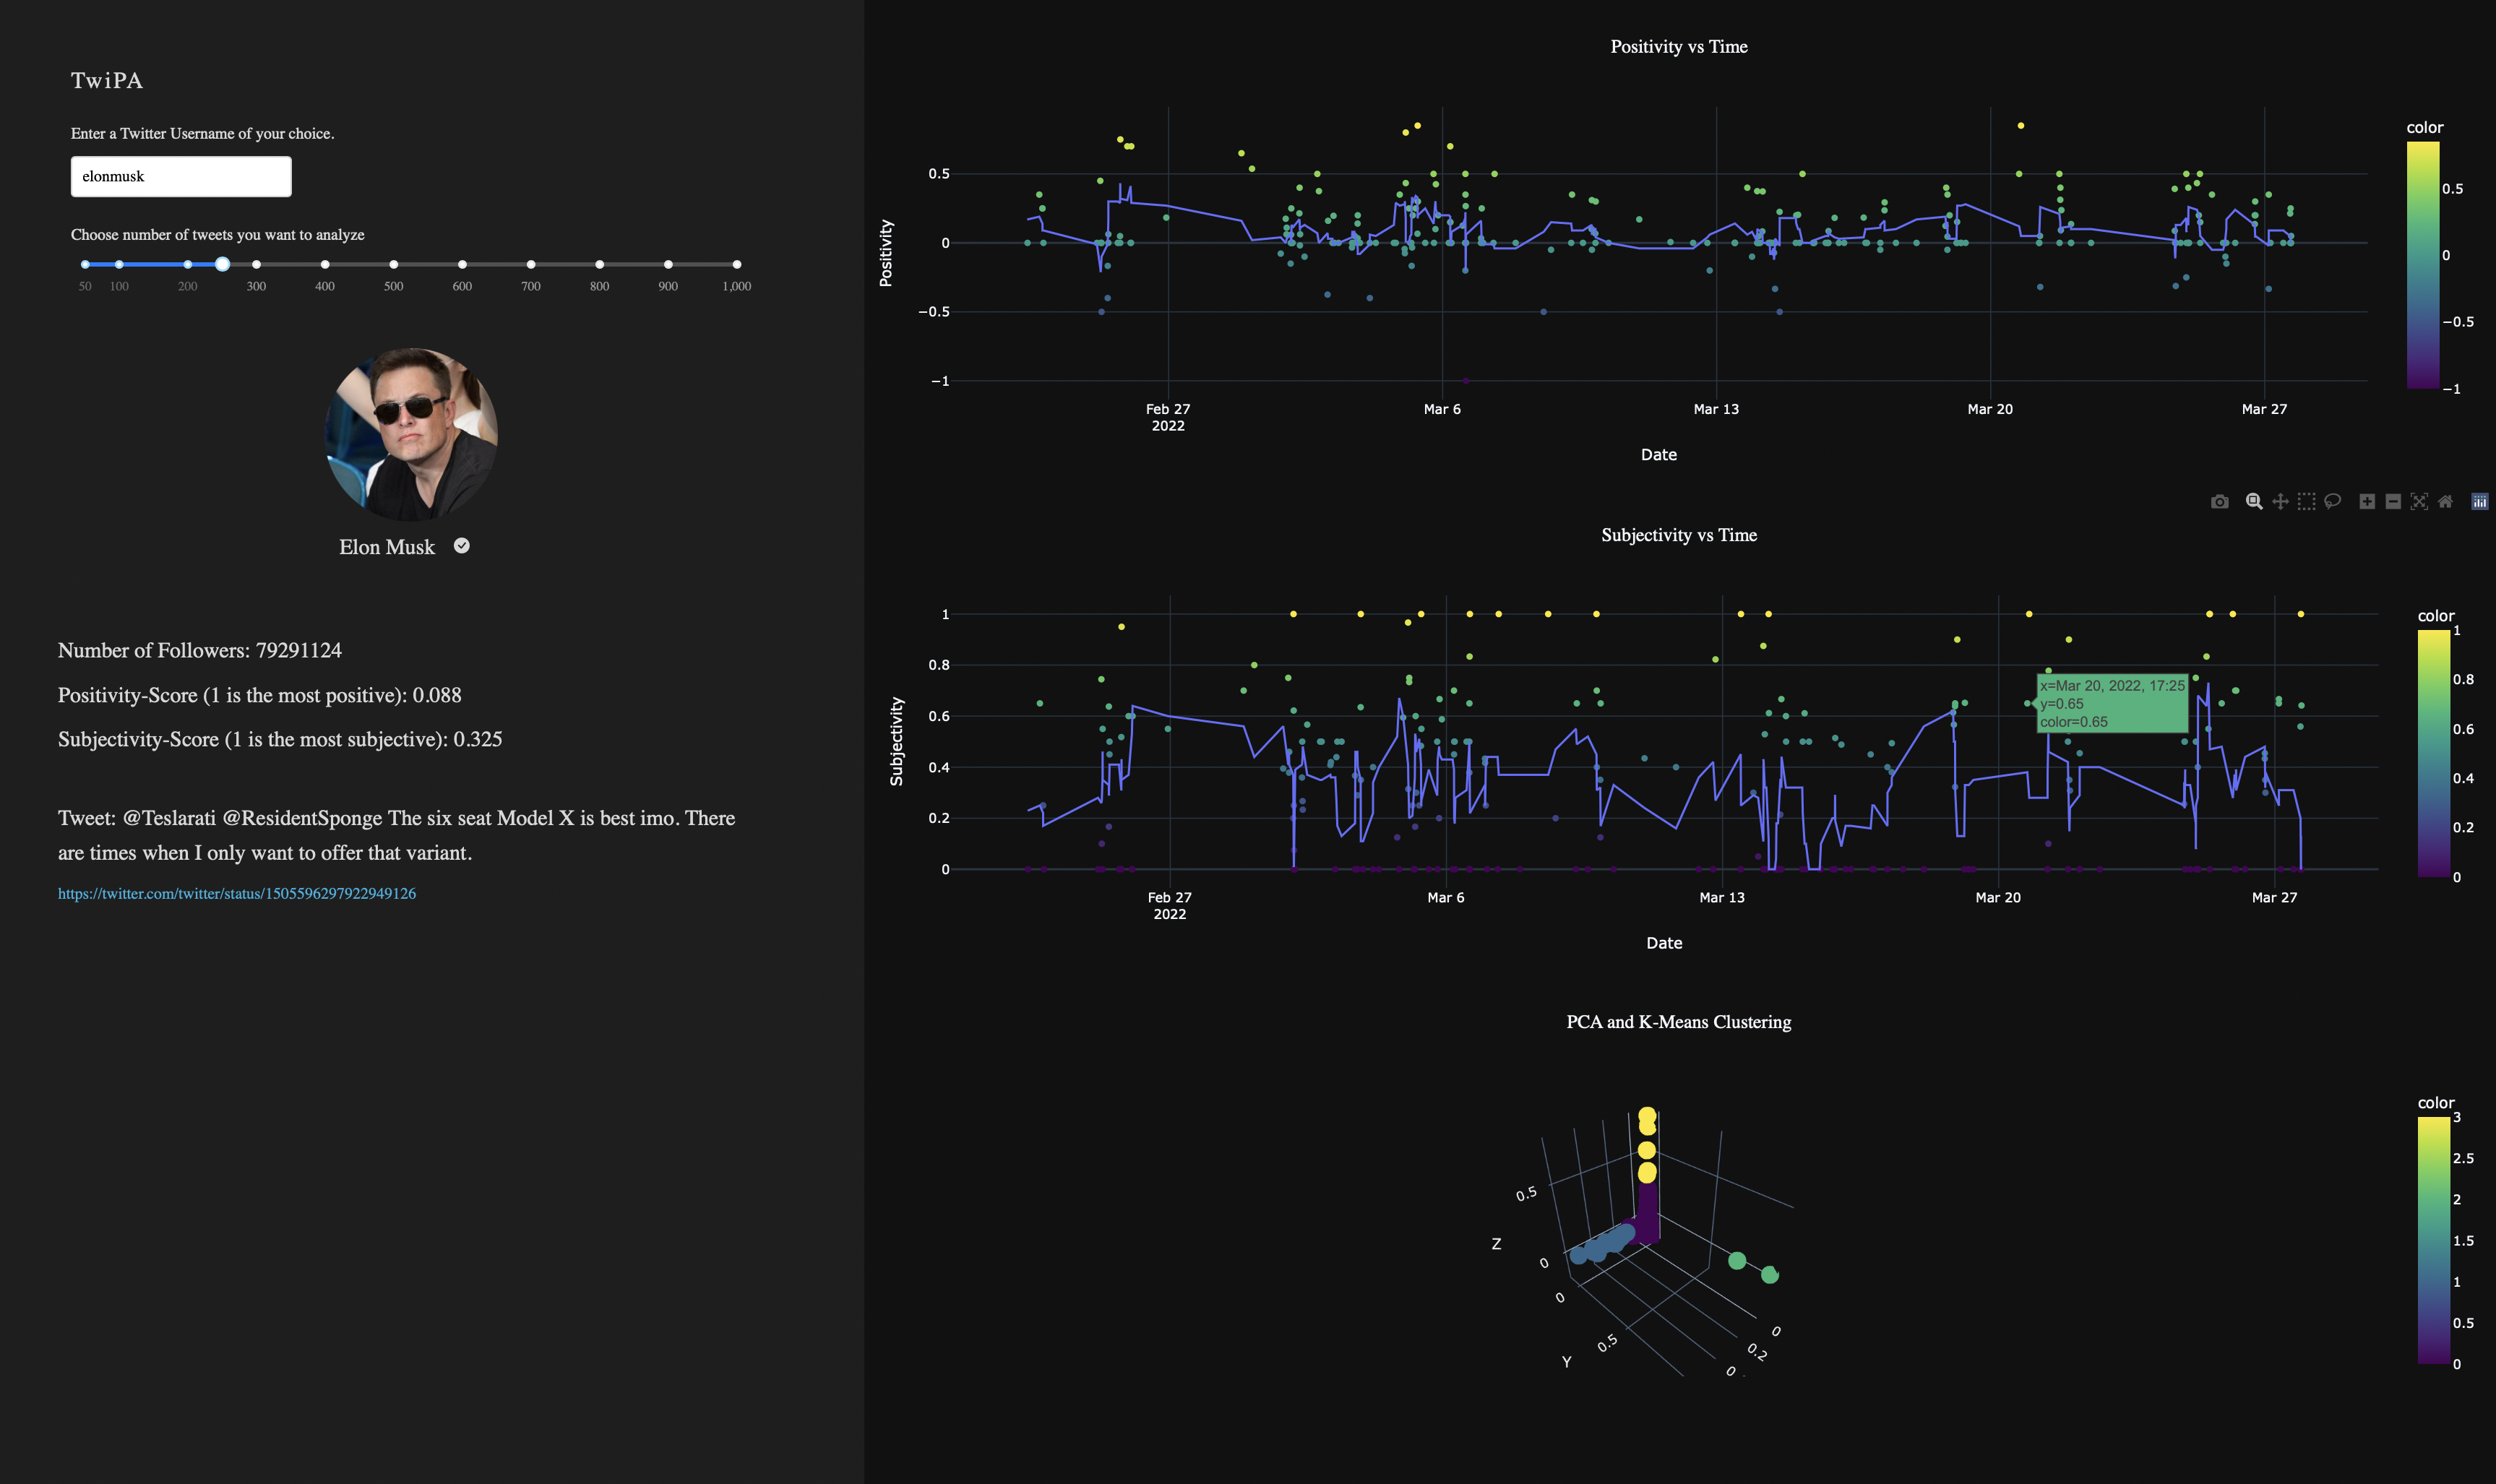The height and width of the screenshot is (1484, 2496).
Task: Reset axes with the home icon
Action: click(x=2445, y=502)
